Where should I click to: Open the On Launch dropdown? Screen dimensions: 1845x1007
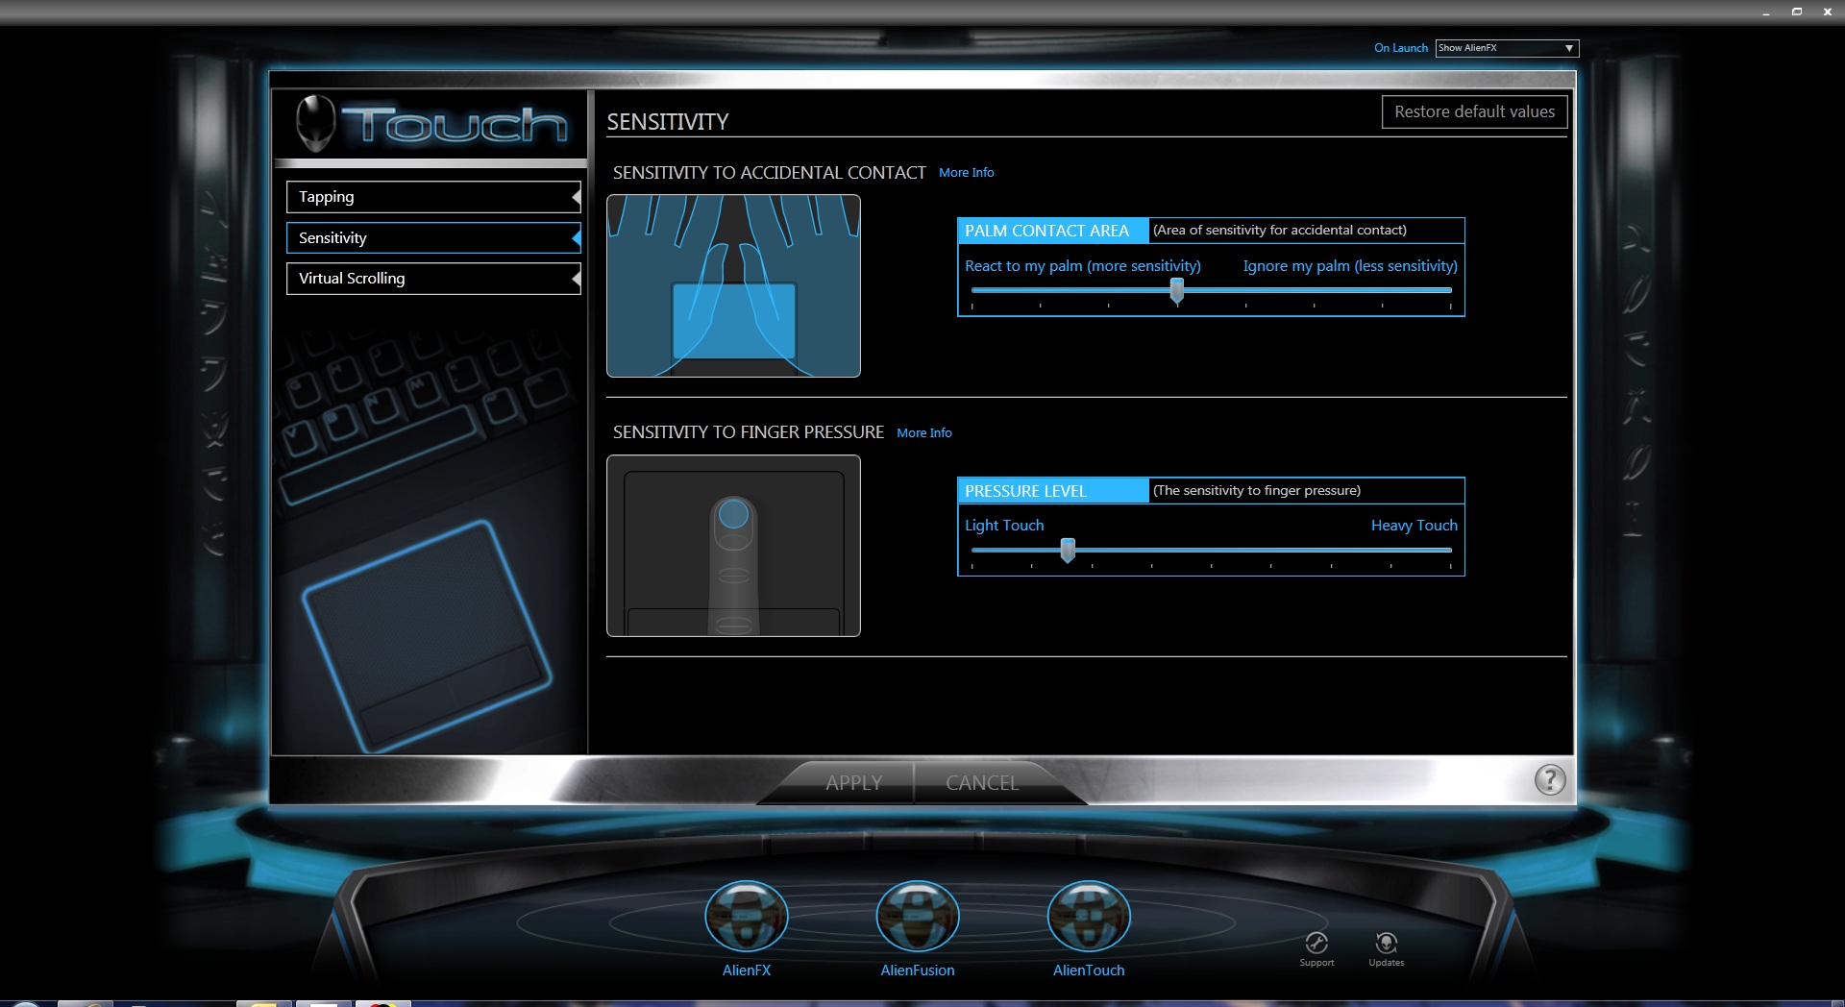point(1507,48)
